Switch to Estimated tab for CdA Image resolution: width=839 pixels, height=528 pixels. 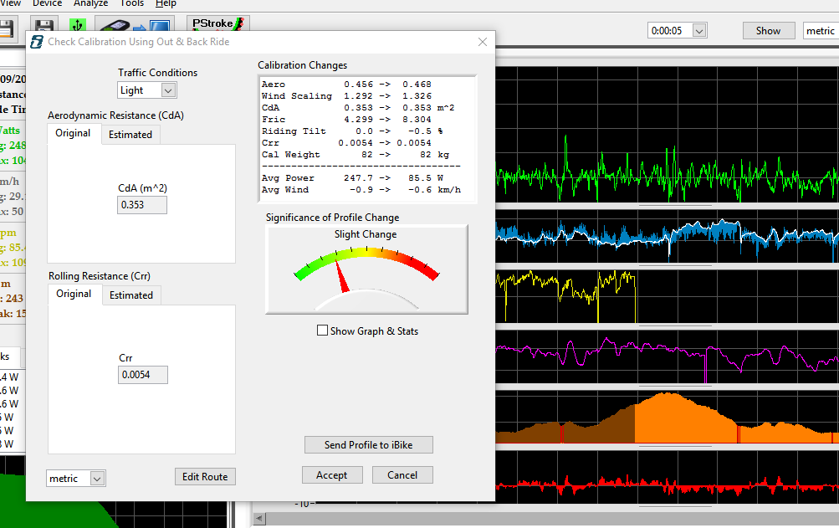[130, 135]
